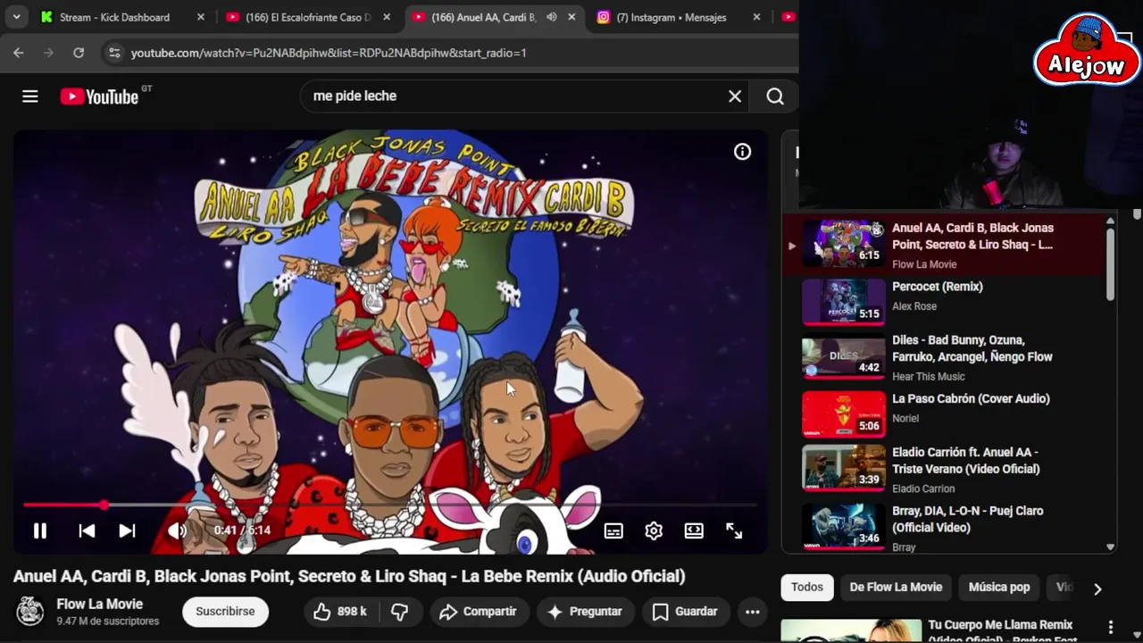Like the video (898 k)
This screenshot has width=1143, height=643.
coord(339,612)
